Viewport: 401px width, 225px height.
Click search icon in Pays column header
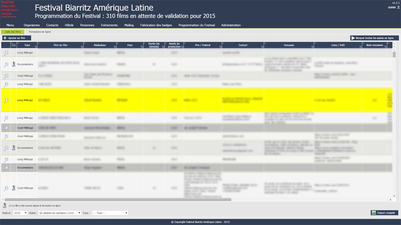(142, 46)
